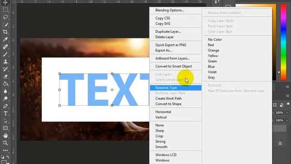Click the orange color picker field
291x164 pixels.
274,42
